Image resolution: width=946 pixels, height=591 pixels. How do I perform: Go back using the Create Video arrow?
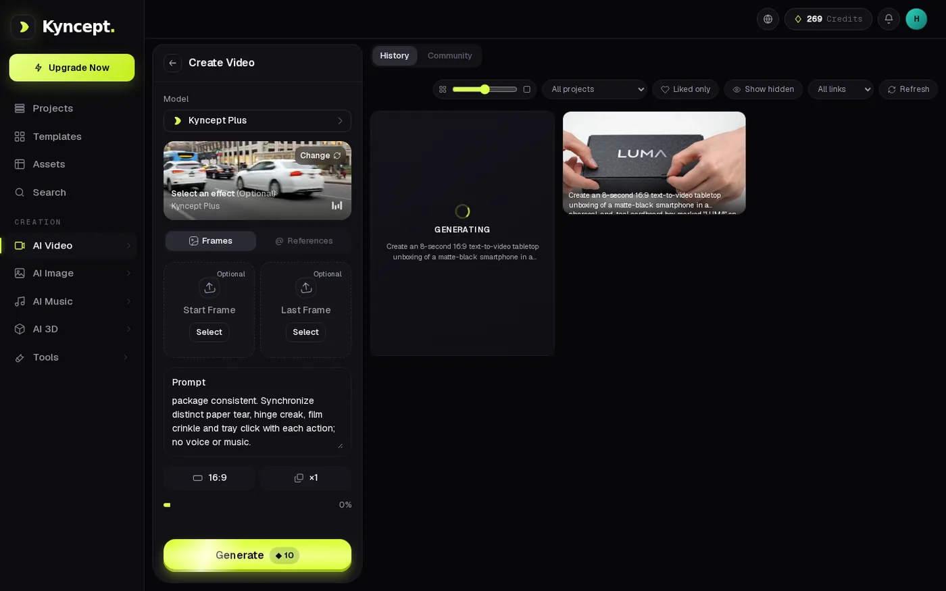[x=173, y=63]
